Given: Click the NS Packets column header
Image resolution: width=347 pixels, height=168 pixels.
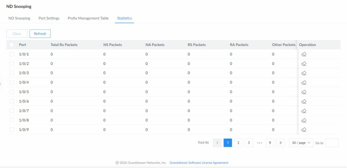Looking at the screenshot, I should pos(113,45).
